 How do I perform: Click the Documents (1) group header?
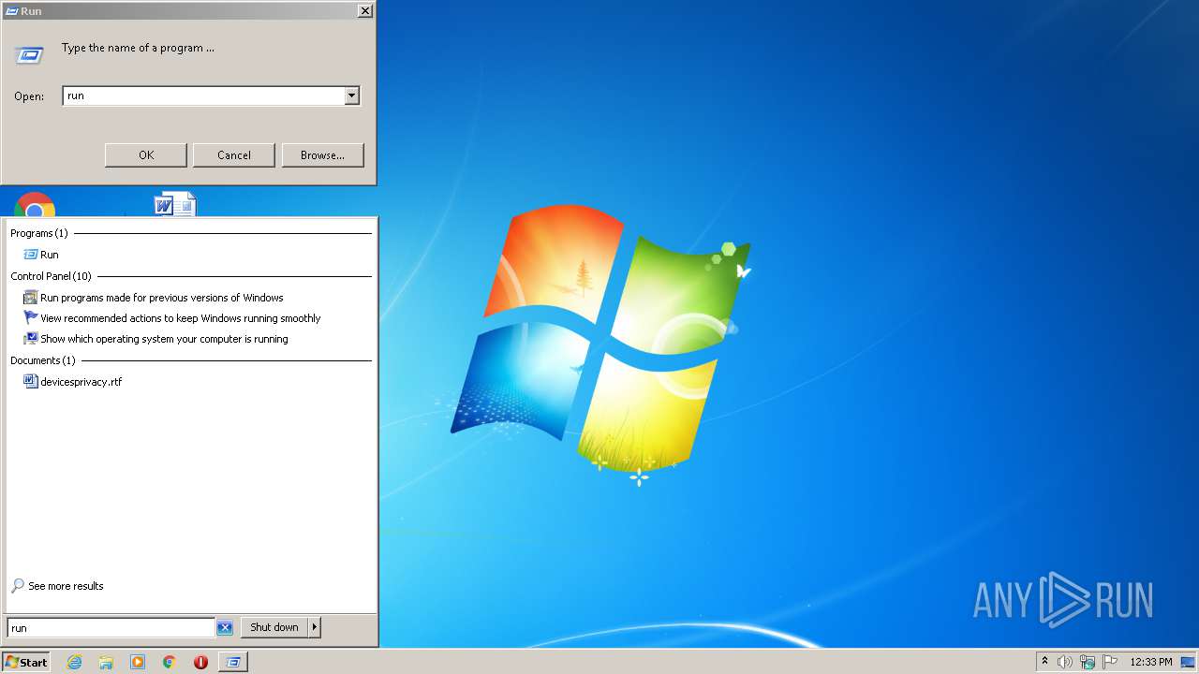click(43, 360)
